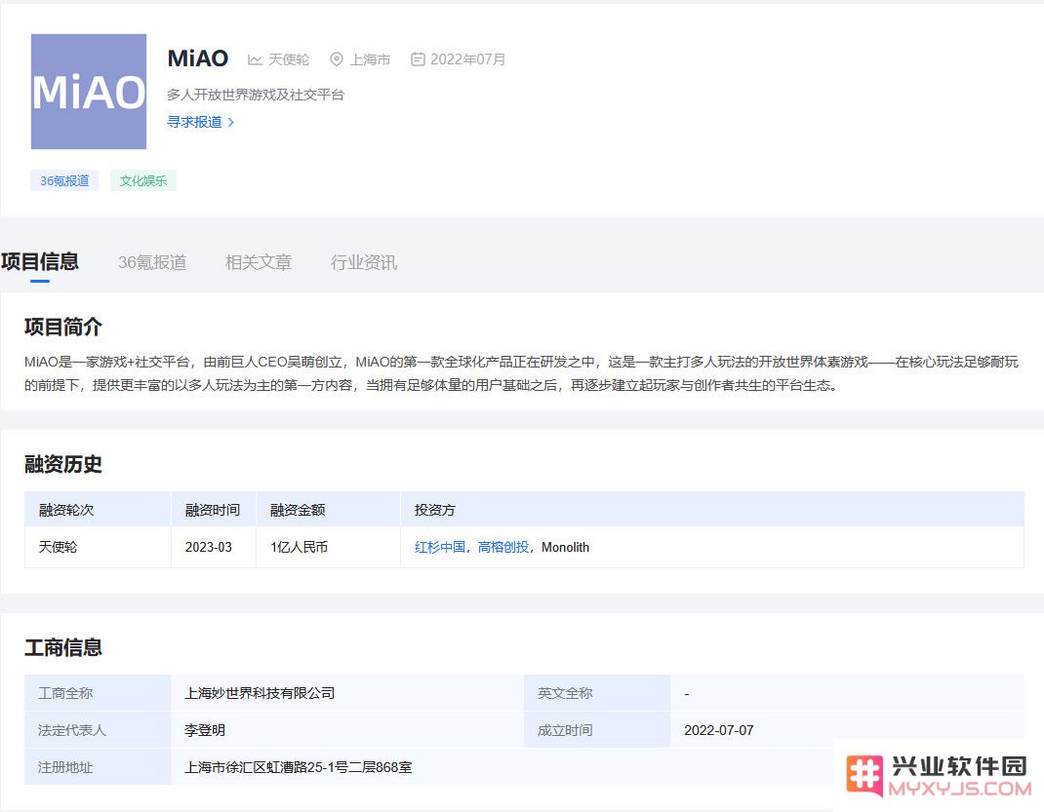The width and height of the screenshot is (1044, 812).
Task: Click the 英文全称 label cell
Action: (596, 693)
